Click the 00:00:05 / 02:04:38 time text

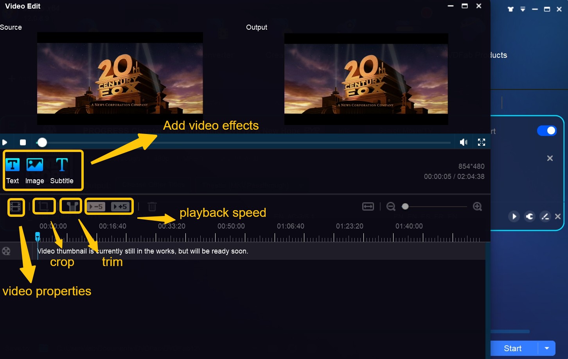[454, 177]
